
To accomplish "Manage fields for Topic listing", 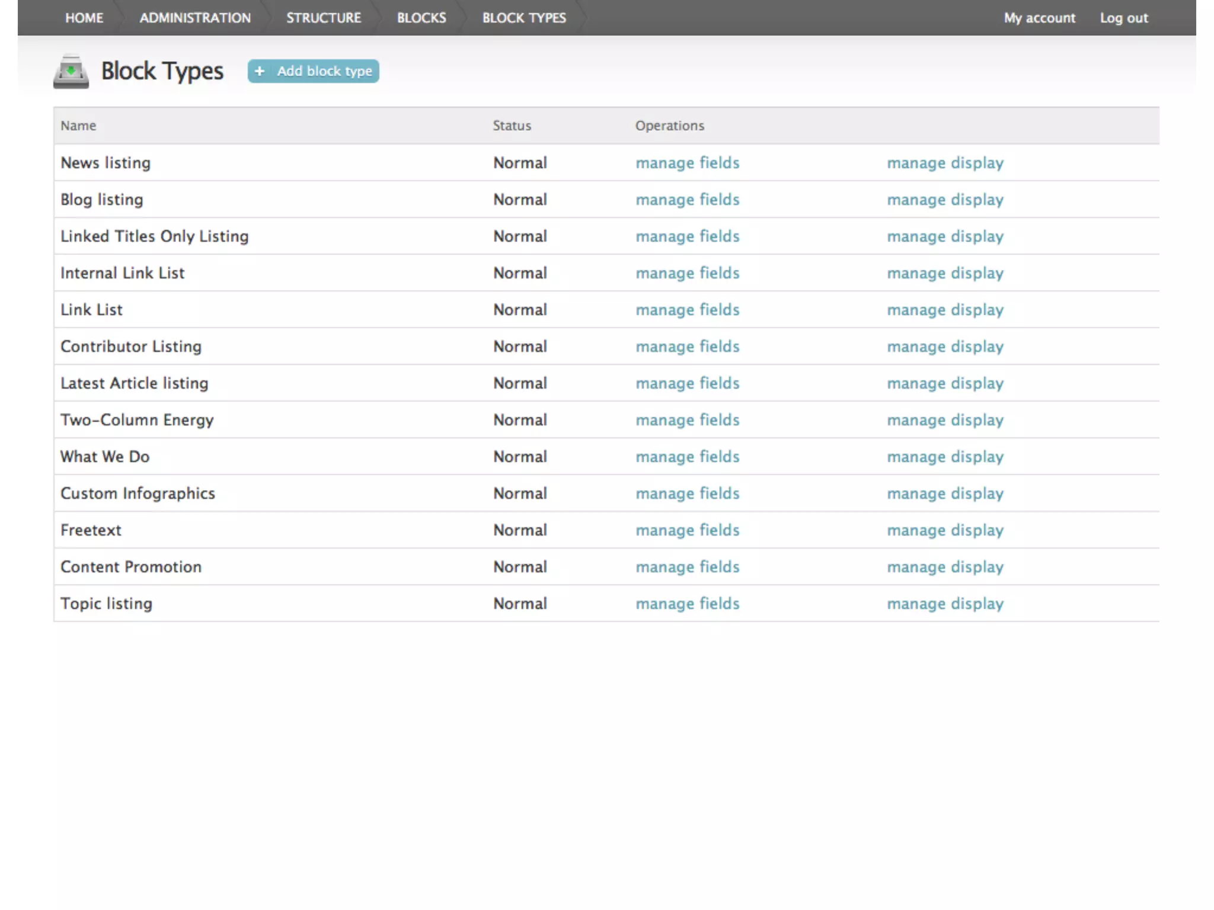I will (688, 604).
